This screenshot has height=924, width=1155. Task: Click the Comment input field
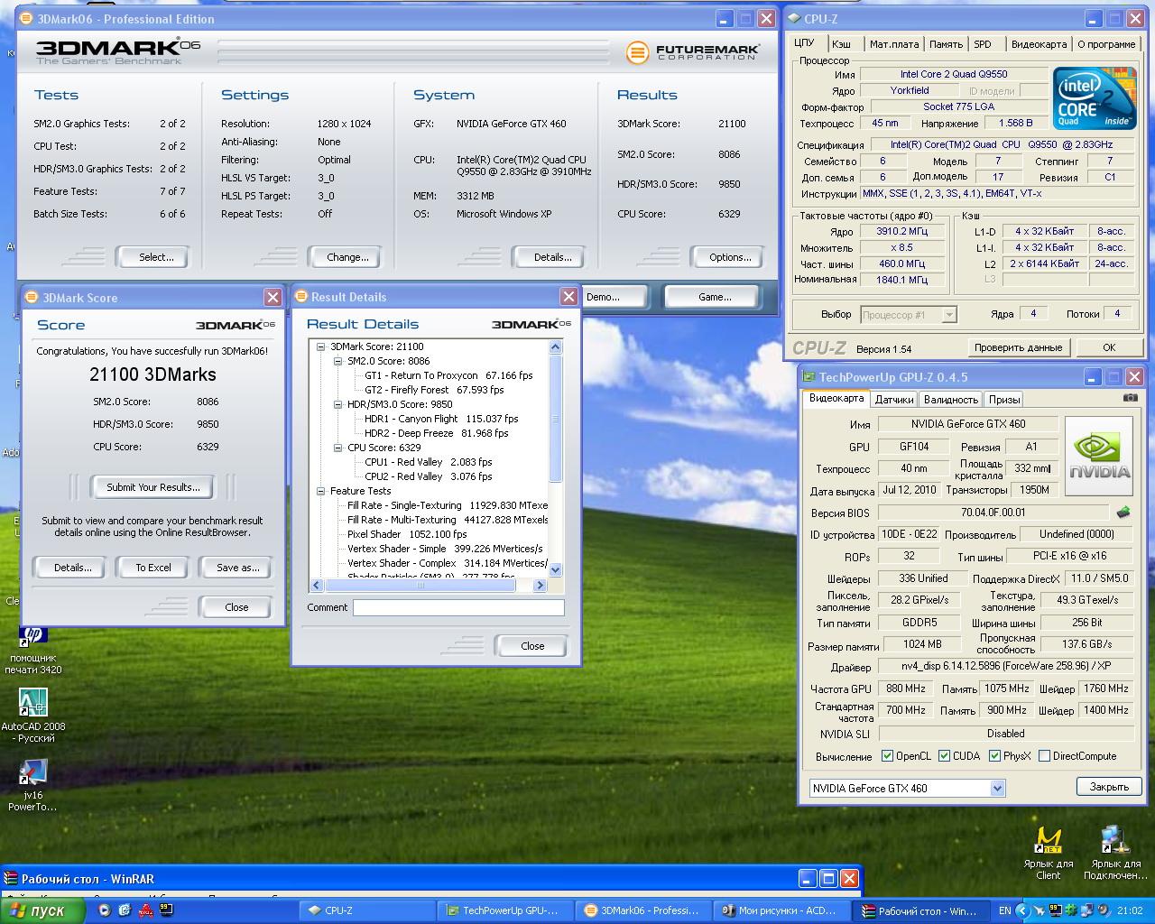(x=458, y=607)
